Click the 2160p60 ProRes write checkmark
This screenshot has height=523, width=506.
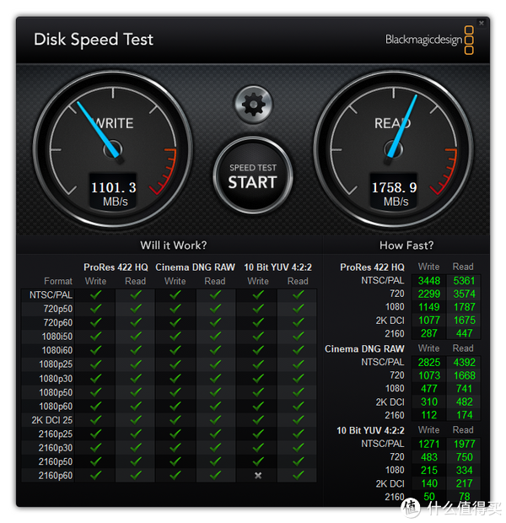click(96, 475)
